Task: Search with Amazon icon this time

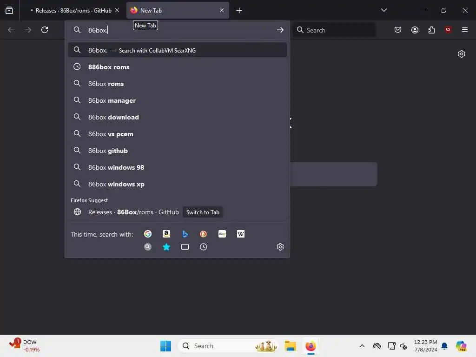Action: tap(166, 234)
